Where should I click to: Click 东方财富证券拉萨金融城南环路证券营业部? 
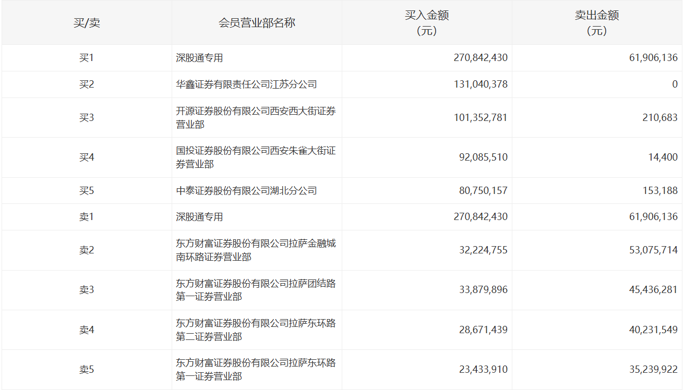point(256,250)
